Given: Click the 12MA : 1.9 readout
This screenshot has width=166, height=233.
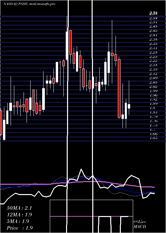Looking at the screenshot, I should 19,215.
